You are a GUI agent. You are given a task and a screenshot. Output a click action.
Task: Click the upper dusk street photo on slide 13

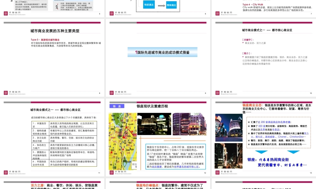point(229,128)
